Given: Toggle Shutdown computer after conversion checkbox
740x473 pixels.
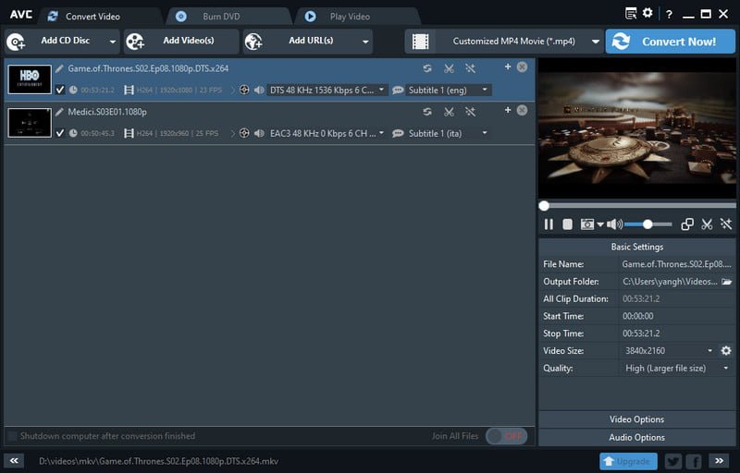Looking at the screenshot, I should coord(13,436).
